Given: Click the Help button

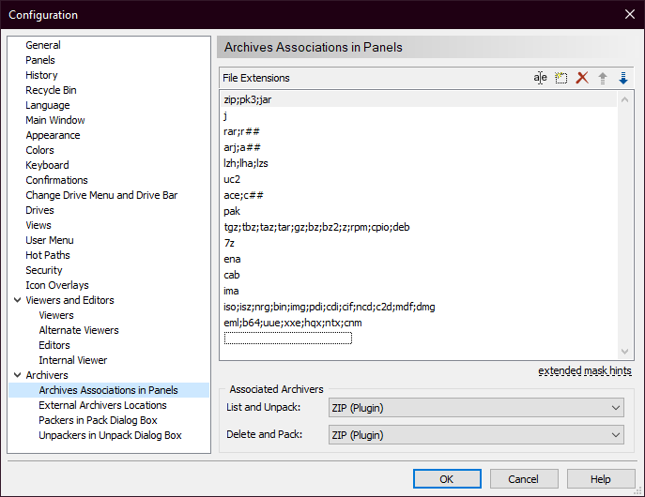Looking at the screenshot, I should coord(601,479).
